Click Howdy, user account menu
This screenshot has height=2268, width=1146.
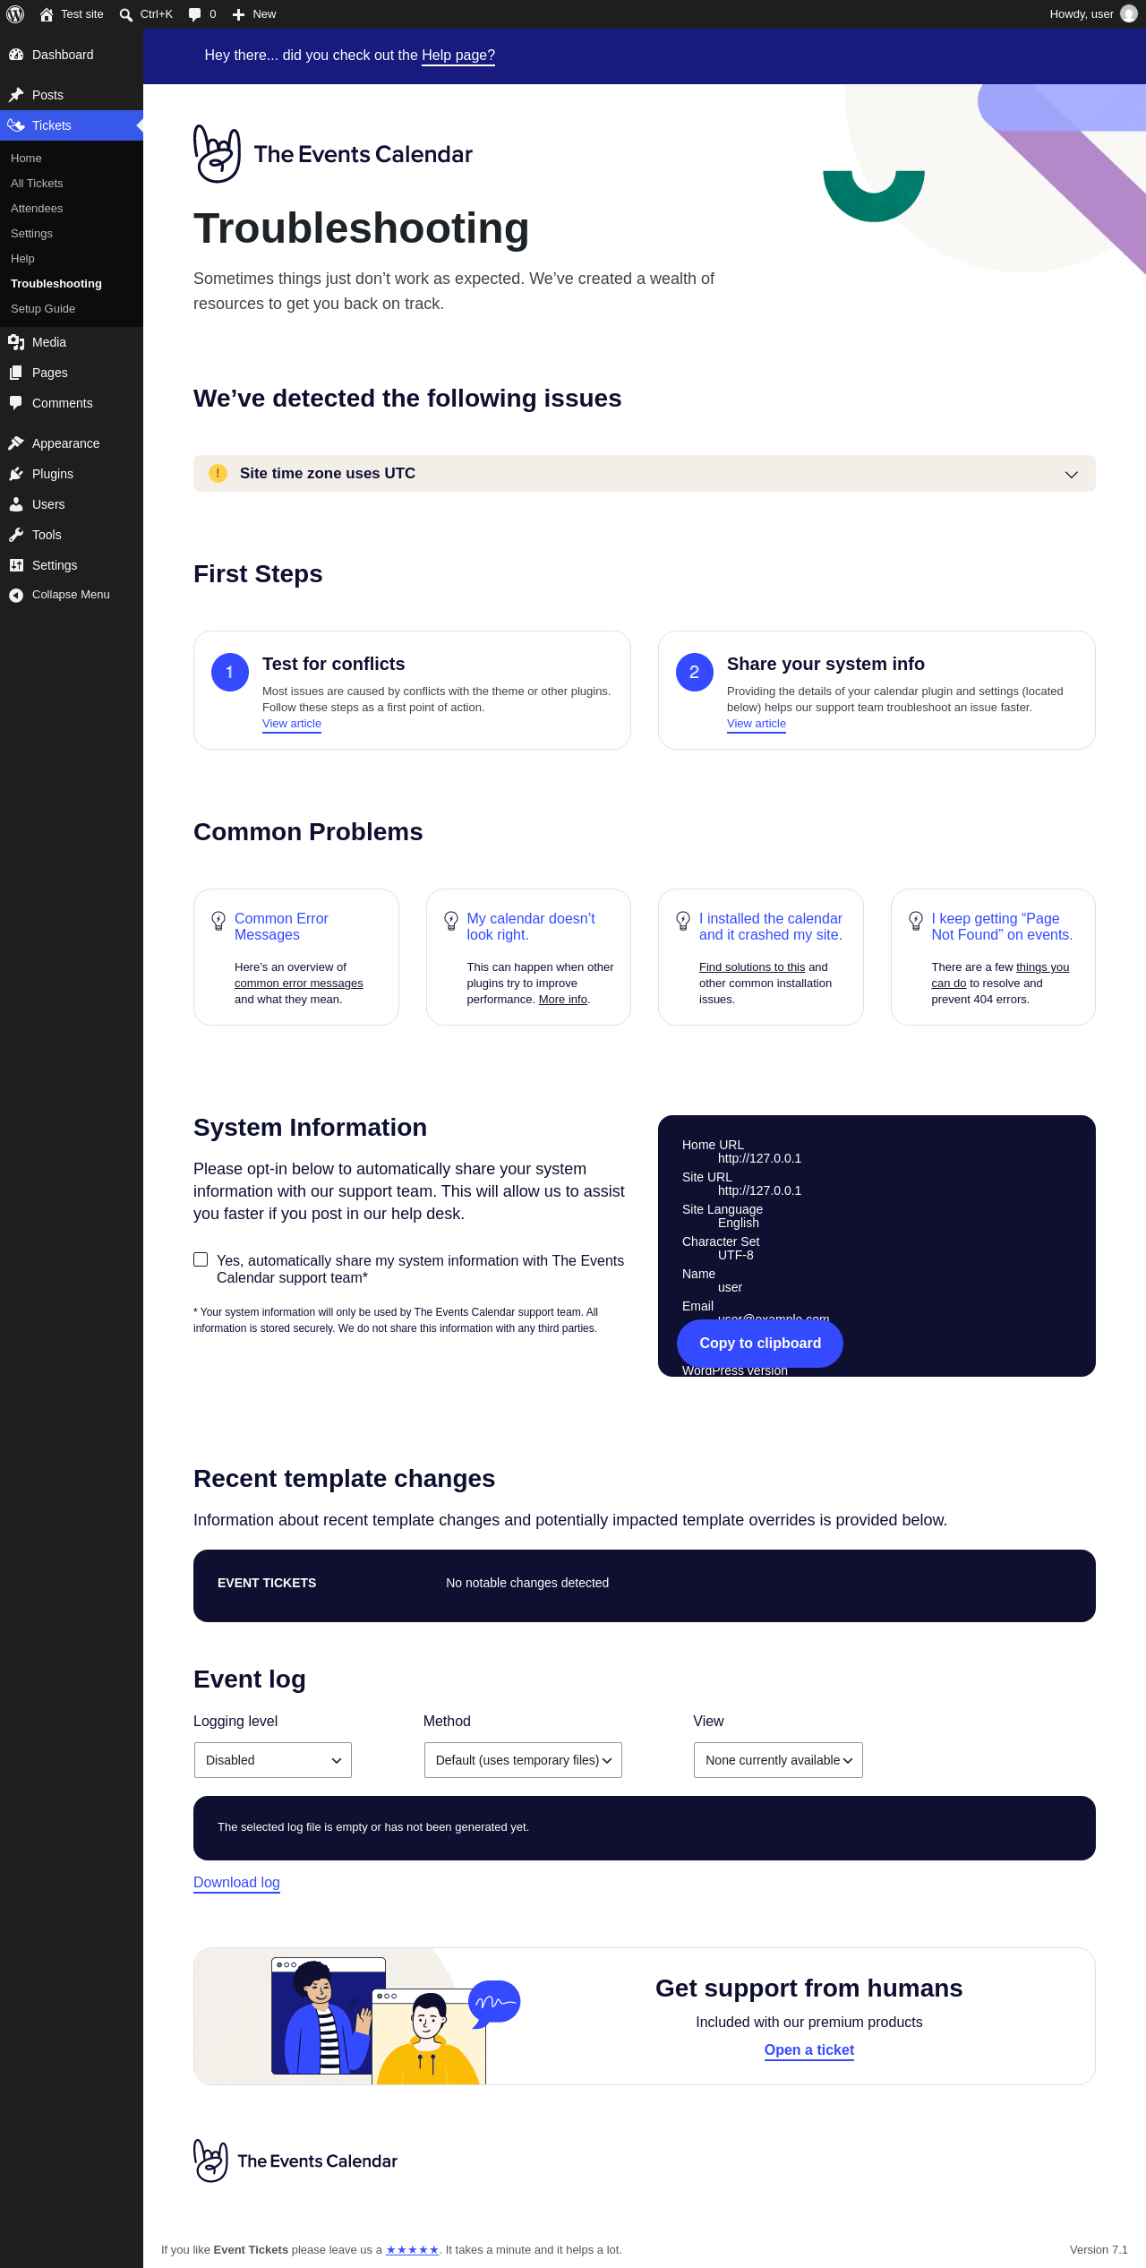click(x=1093, y=14)
